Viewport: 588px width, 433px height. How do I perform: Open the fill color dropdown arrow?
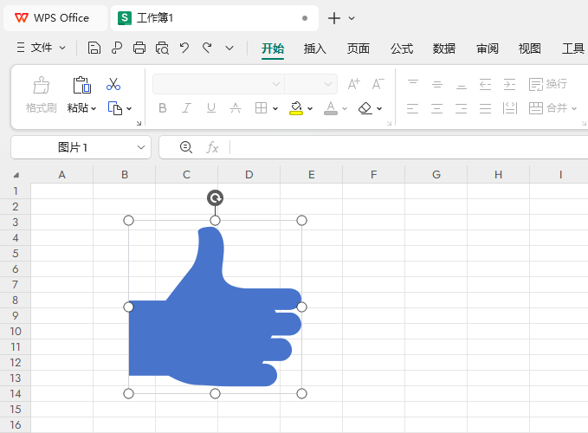310,109
